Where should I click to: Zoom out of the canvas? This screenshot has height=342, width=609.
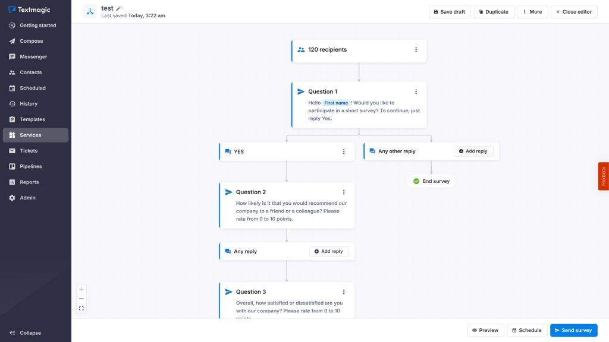coord(81,299)
